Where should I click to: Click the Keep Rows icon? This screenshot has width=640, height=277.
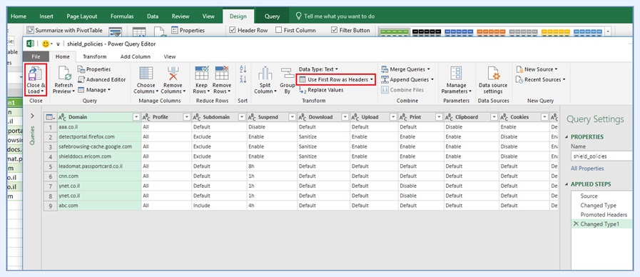click(202, 74)
